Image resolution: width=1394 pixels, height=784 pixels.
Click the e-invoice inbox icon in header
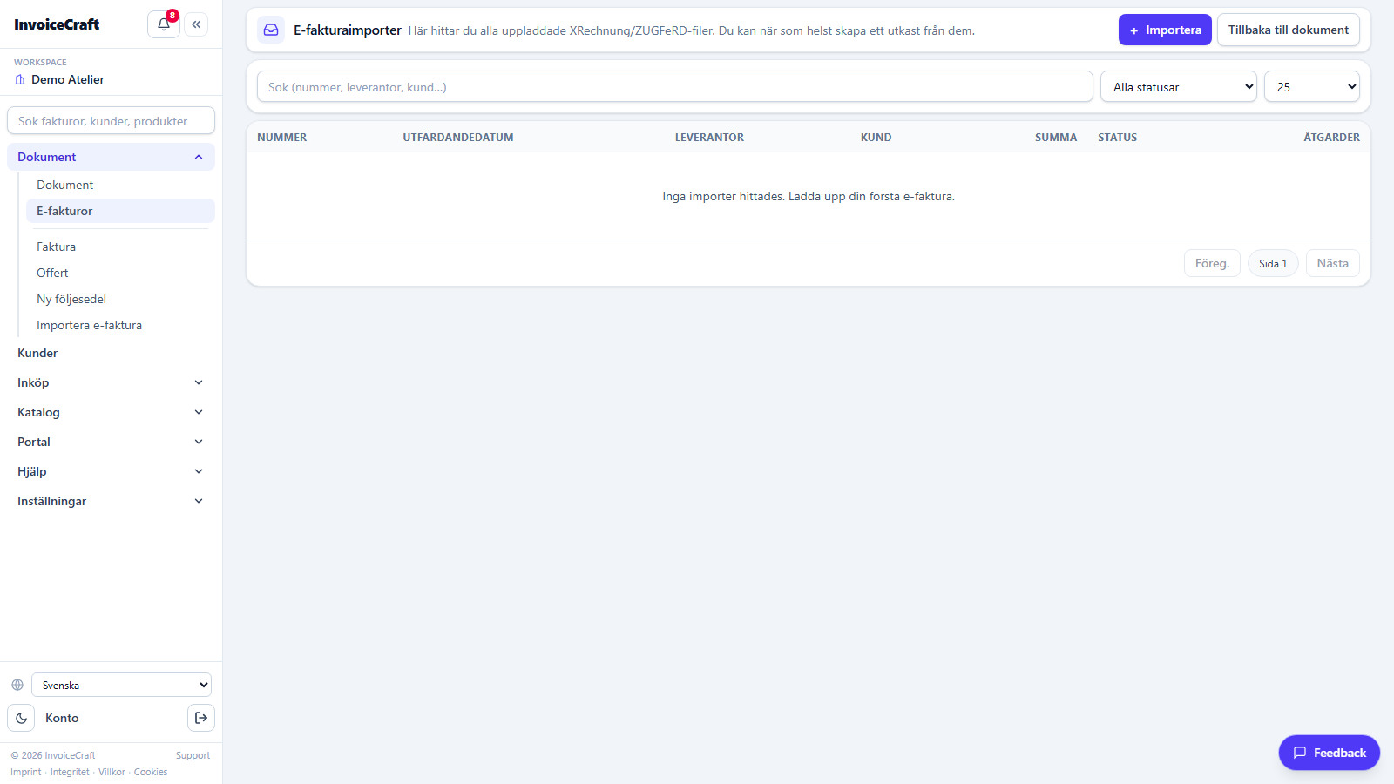(x=271, y=30)
